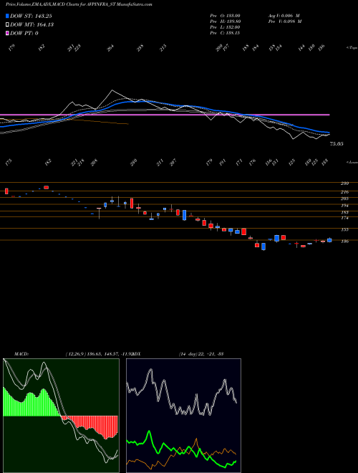Screen dimensions: 358x473
Task: Click the 207 label in the lows row
Action: (x=173, y=163)
